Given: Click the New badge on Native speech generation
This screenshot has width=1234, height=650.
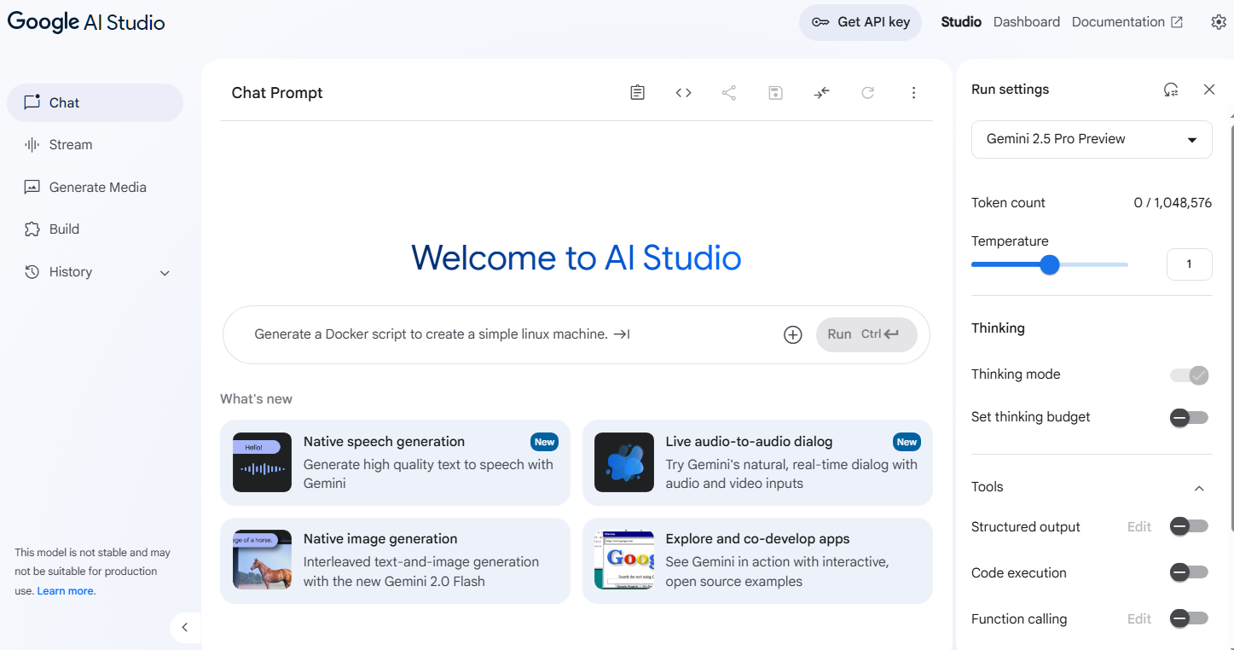Looking at the screenshot, I should (x=544, y=442).
